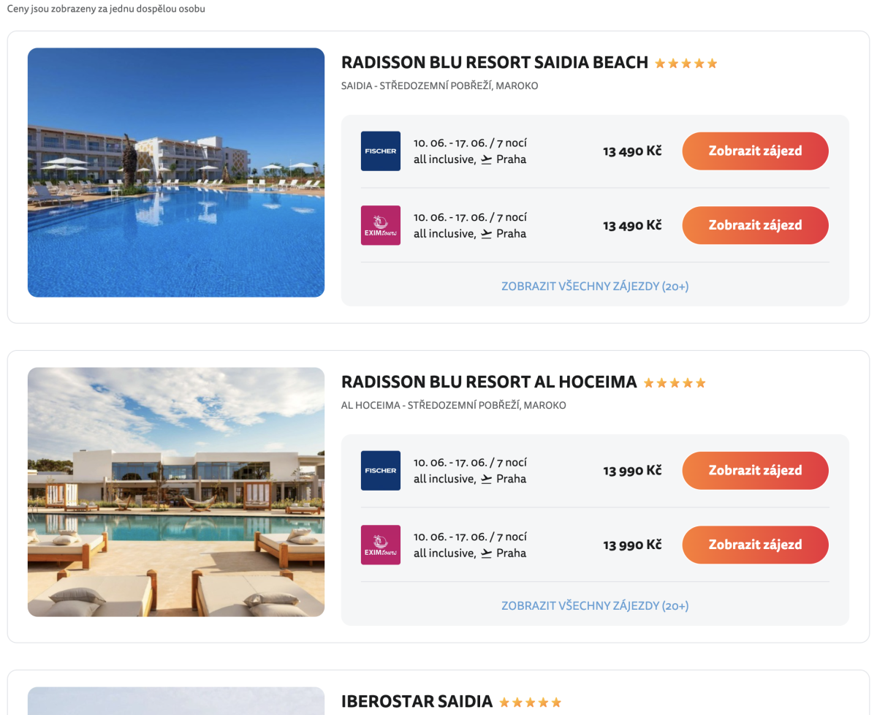Click Exim Tours logo for Radisson Blu Al Hoceima
Viewport: 877px width, 715px height.
[381, 545]
